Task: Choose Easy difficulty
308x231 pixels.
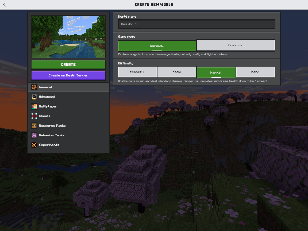Action: (177, 72)
